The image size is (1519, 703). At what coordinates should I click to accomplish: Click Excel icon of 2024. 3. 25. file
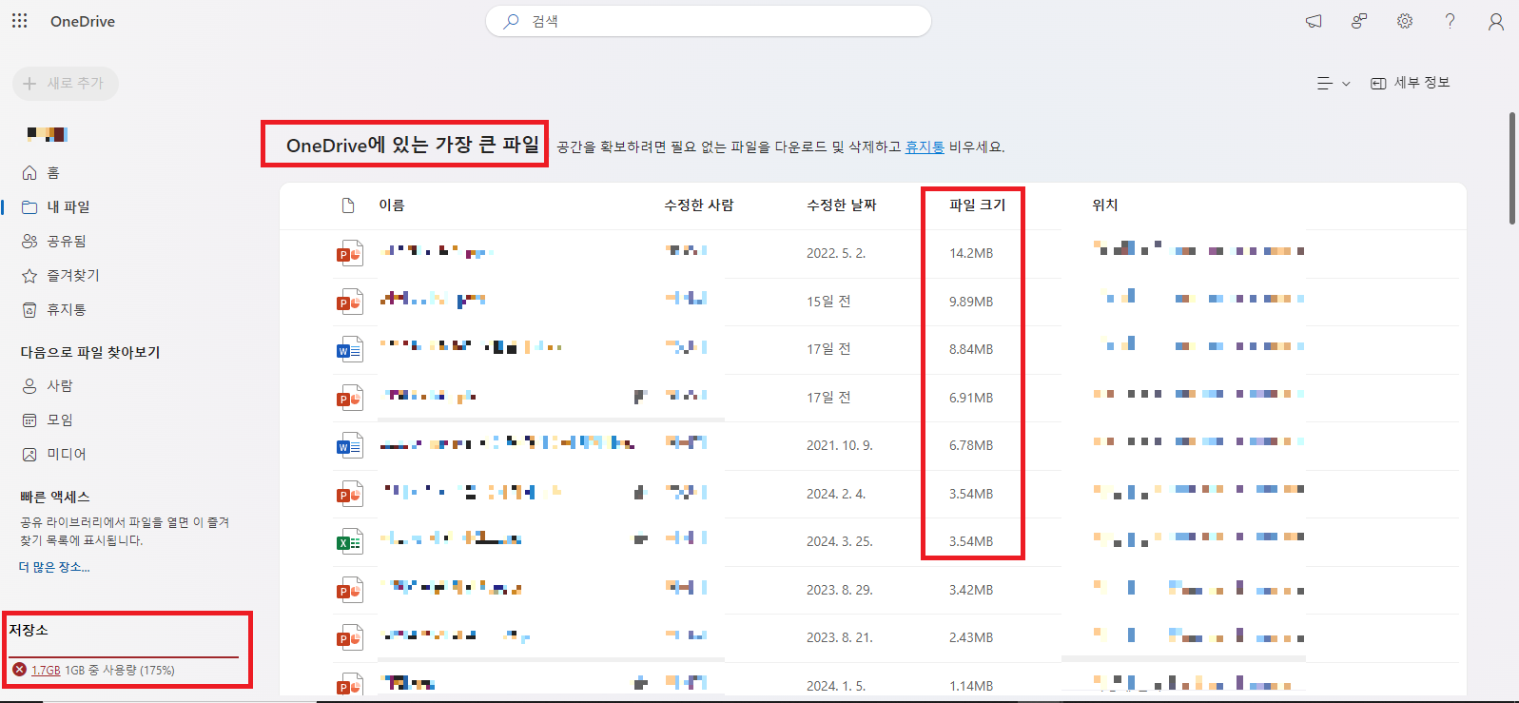349,541
